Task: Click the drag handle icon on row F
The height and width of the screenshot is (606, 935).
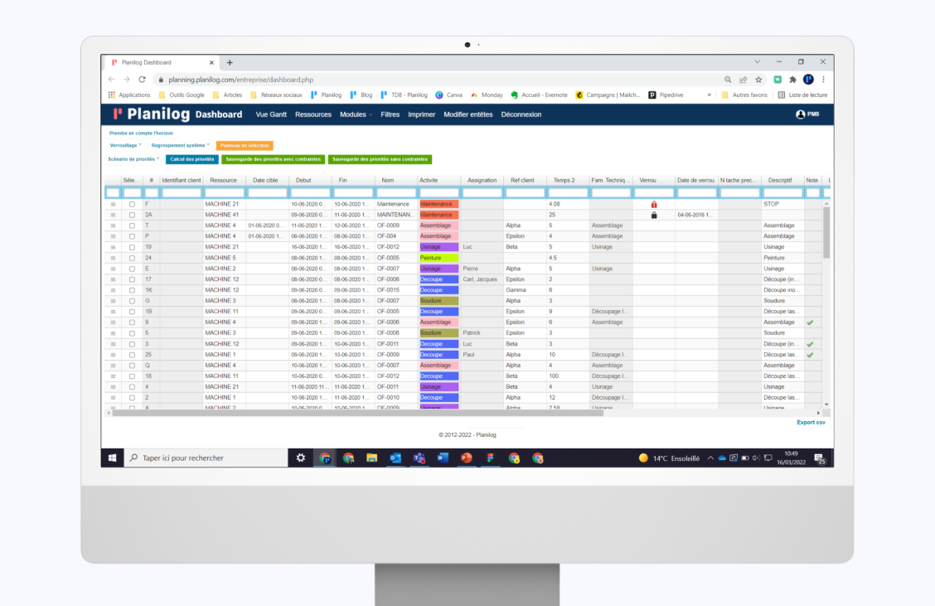Action: [x=113, y=203]
